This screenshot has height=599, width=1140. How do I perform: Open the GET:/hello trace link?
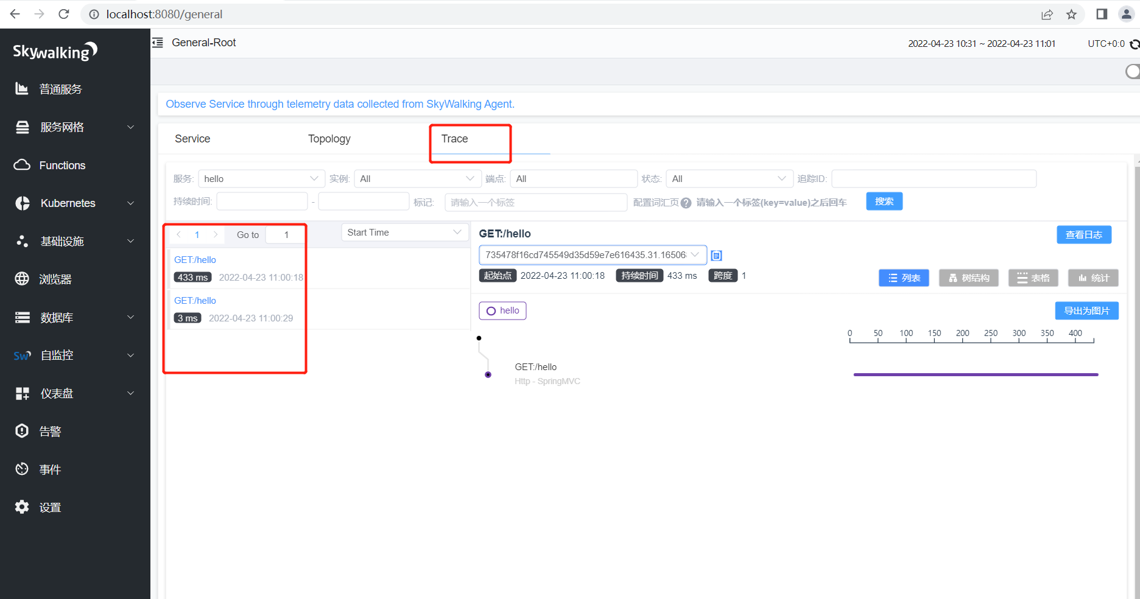(x=195, y=259)
